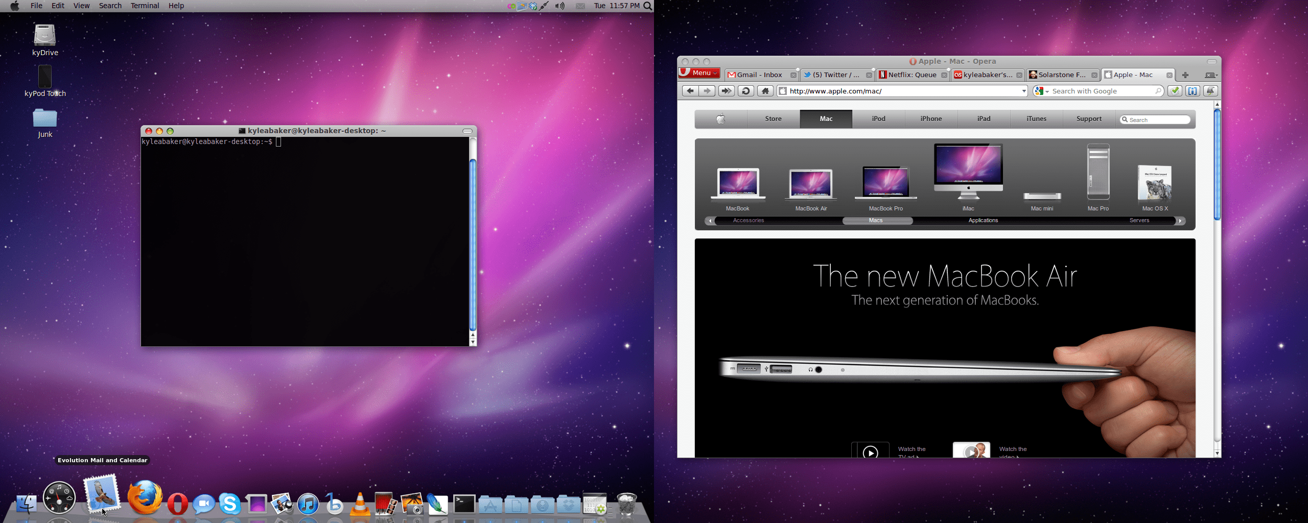The image size is (1308, 523).
Task: Click the product slider left arrow
Action: tap(710, 221)
